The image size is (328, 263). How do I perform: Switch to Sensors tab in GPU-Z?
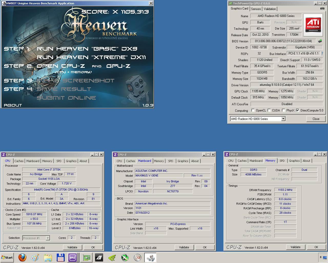(256, 9)
